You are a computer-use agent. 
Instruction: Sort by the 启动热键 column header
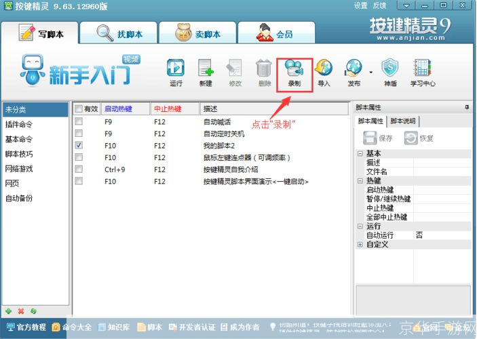tap(126, 109)
